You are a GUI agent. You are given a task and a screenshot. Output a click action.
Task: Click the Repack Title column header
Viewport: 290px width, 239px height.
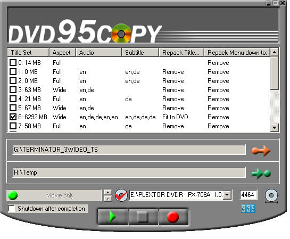coord(181,53)
